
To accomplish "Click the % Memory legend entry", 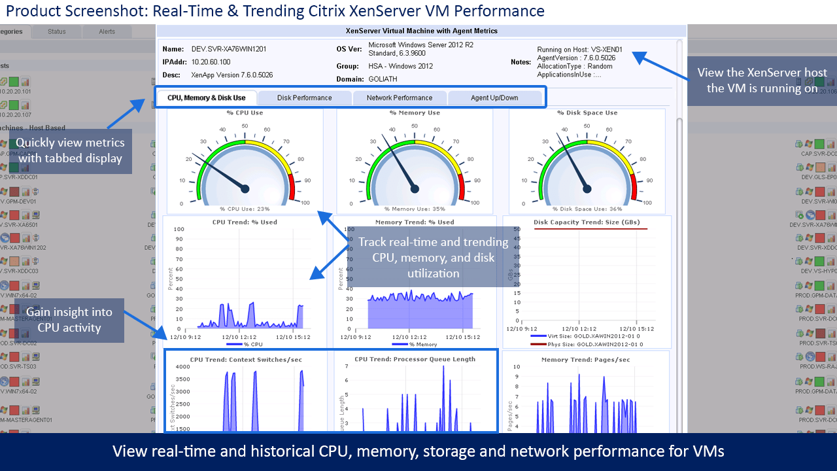I will [415, 344].
